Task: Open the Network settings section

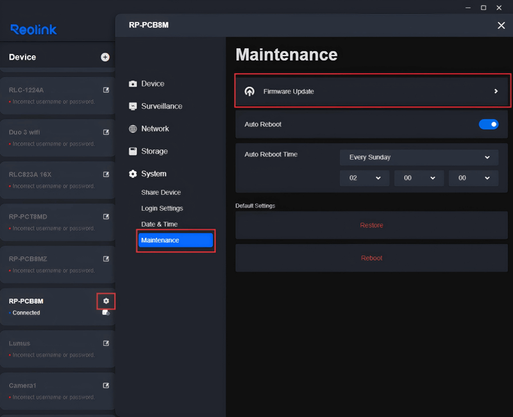Action: point(155,129)
